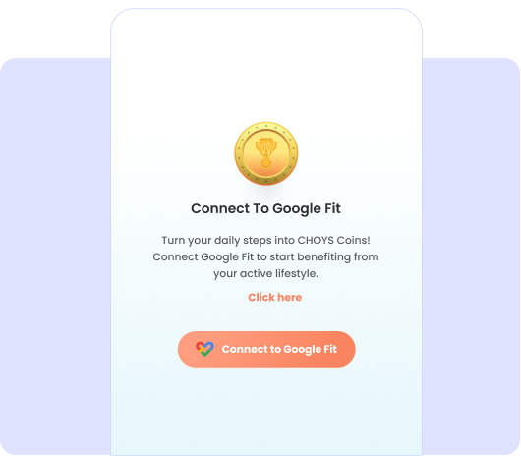
Task: Click the white button label text
Action: click(x=279, y=349)
